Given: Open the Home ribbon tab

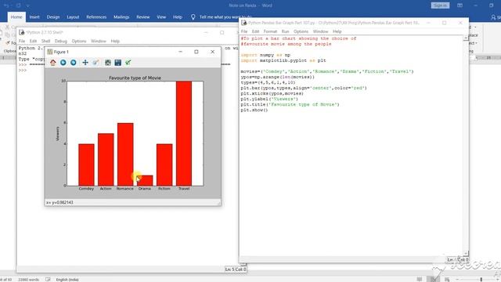Looking at the screenshot, I should pyautogui.click(x=16, y=17).
